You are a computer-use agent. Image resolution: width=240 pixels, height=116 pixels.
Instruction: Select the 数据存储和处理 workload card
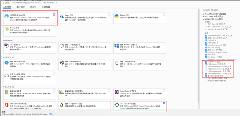pos(29,94)
